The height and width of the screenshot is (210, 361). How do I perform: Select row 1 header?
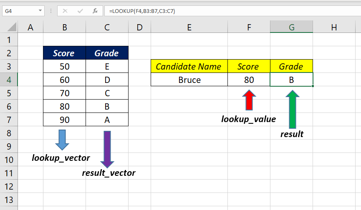9,40
